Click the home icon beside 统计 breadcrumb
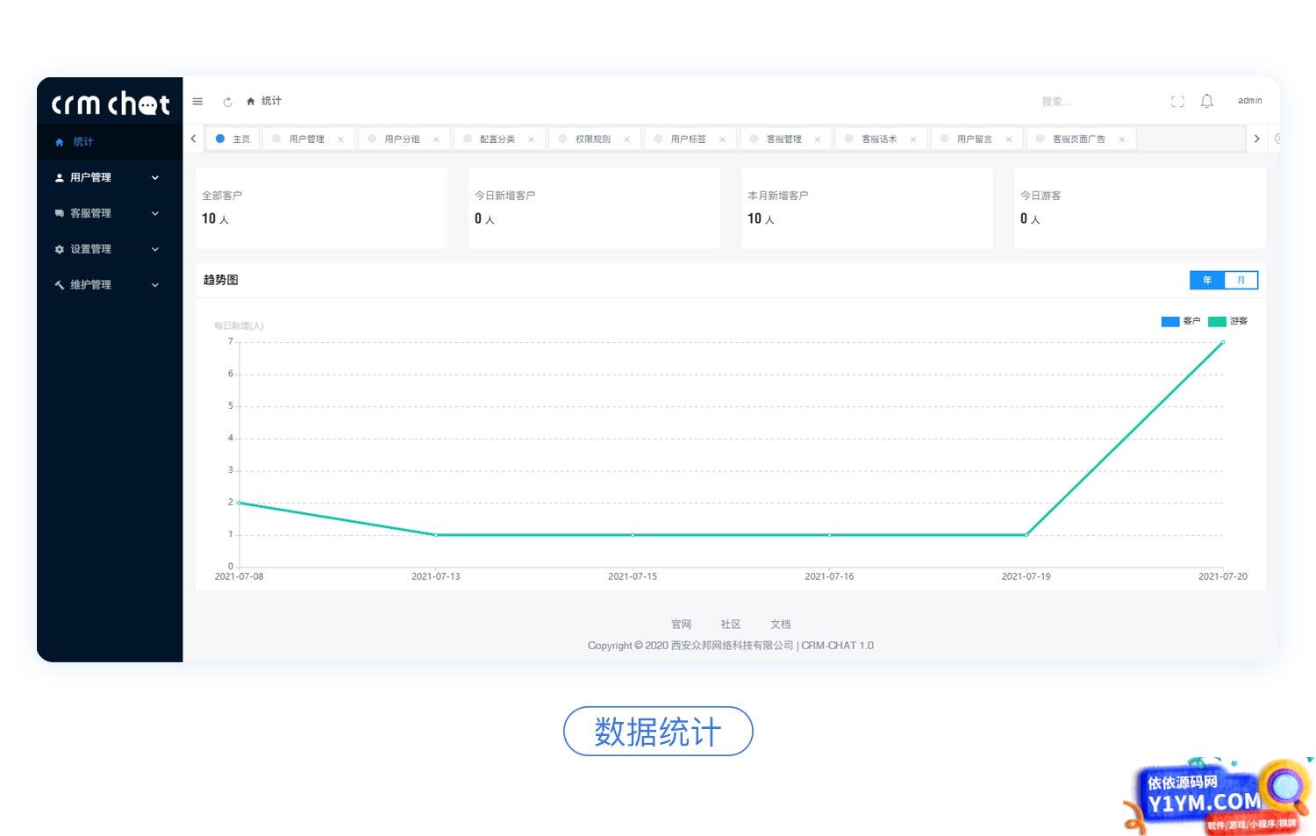The height and width of the screenshot is (836, 1316). [x=251, y=102]
